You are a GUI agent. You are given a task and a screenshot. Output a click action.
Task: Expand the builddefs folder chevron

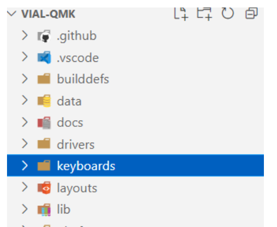25,79
